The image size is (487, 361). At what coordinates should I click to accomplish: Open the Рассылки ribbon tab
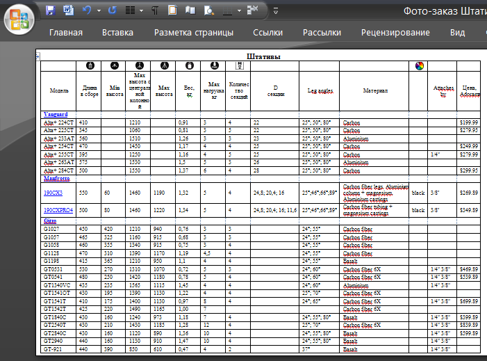322,33
